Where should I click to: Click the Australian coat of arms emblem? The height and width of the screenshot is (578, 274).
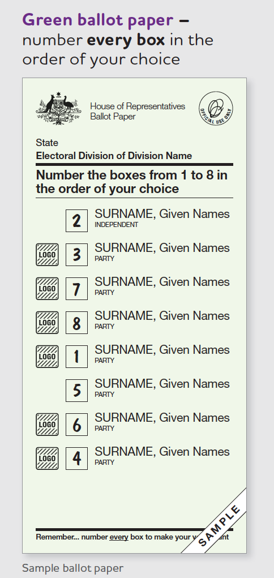coord(59,109)
